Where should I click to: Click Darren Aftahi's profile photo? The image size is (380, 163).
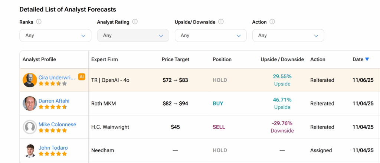[30, 104]
